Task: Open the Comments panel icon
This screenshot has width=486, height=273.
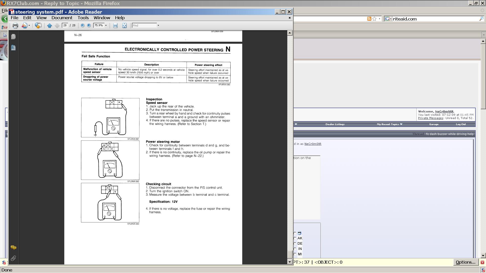Action: click(x=13, y=248)
